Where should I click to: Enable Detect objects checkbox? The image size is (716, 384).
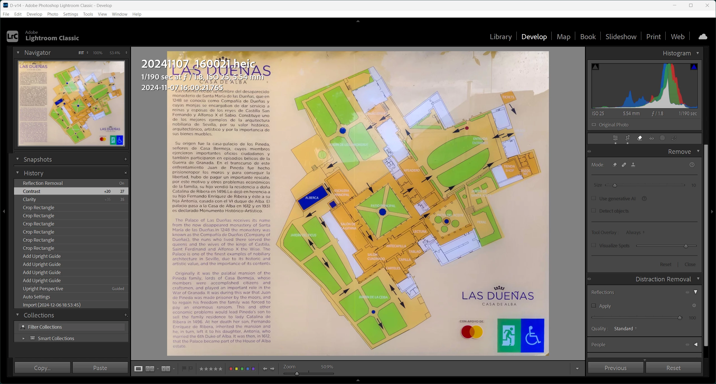coord(594,211)
